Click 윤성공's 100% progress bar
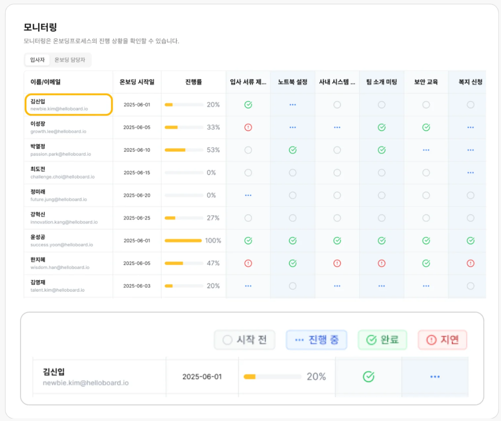The image size is (501, 421). click(x=183, y=241)
